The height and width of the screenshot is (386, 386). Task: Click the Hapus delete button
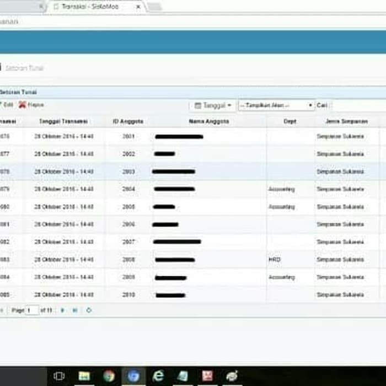click(x=31, y=105)
